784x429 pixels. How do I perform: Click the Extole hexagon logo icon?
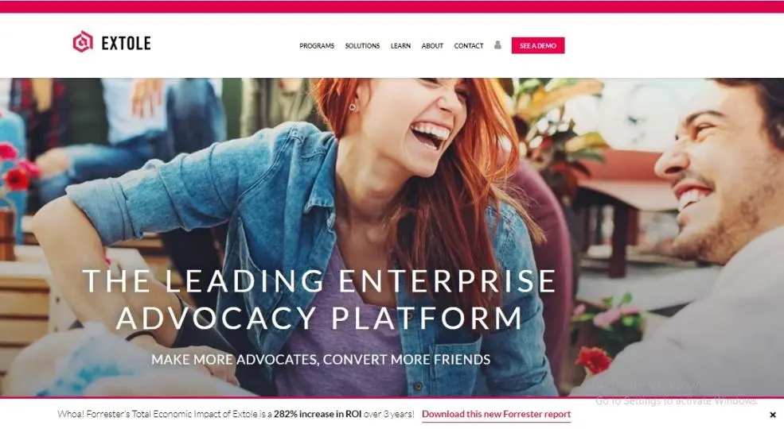[x=83, y=42]
